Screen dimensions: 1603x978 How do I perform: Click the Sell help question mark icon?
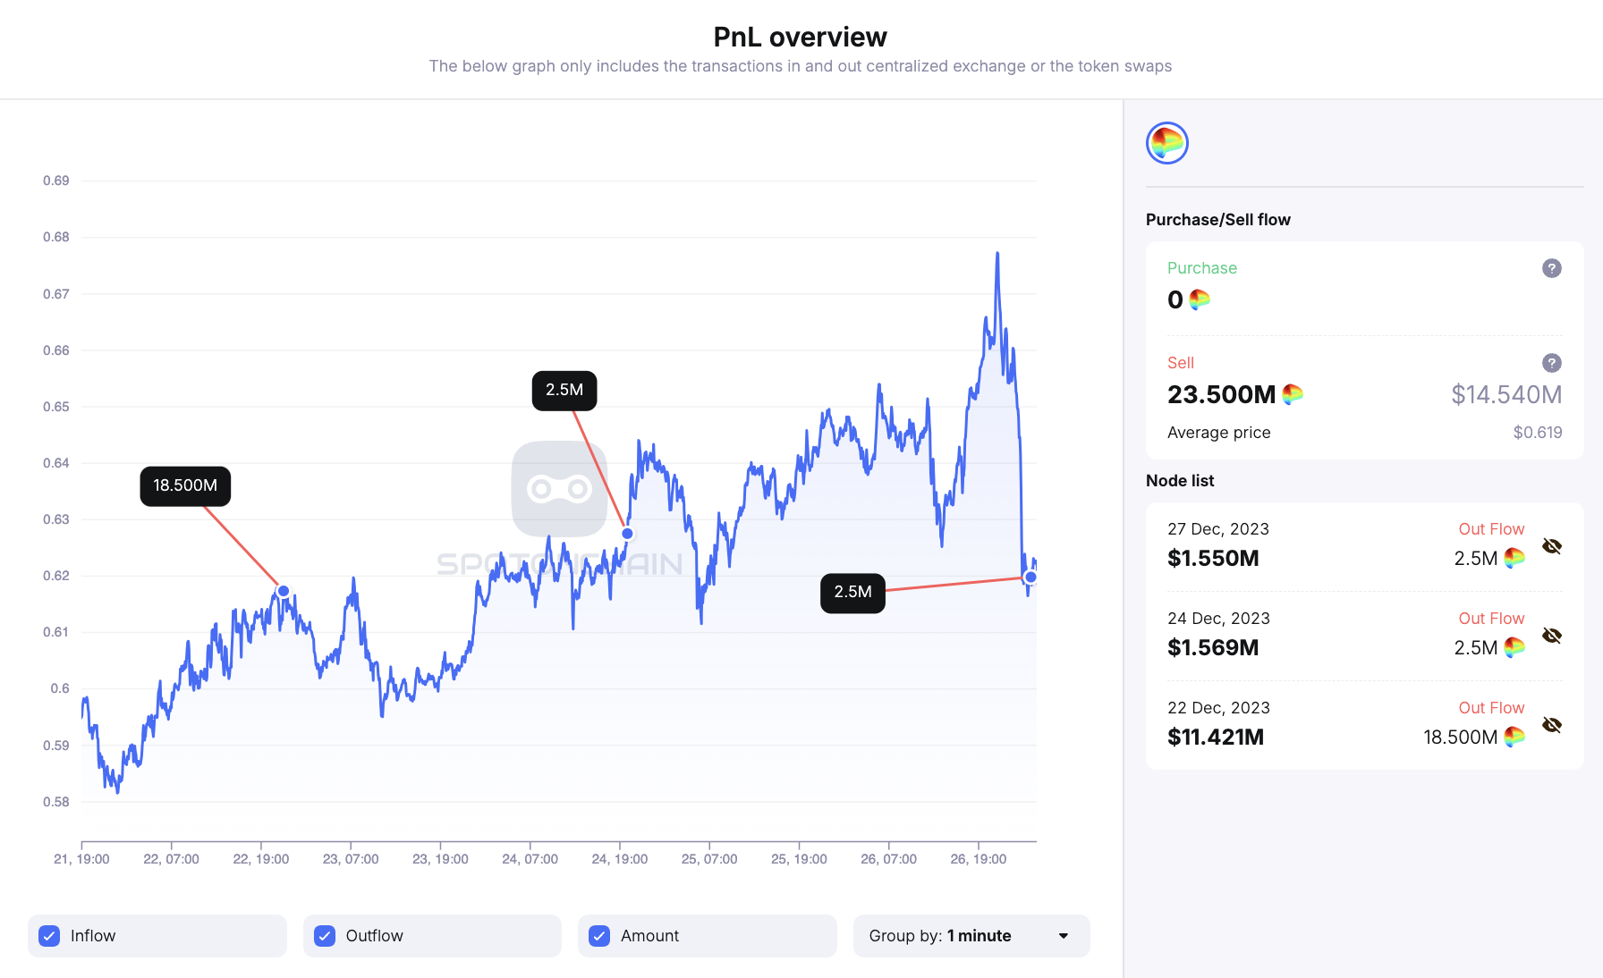click(x=1551, y=363)
